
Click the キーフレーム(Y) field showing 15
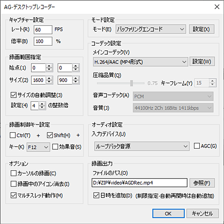pyautogui.click(x=202, y=83)
